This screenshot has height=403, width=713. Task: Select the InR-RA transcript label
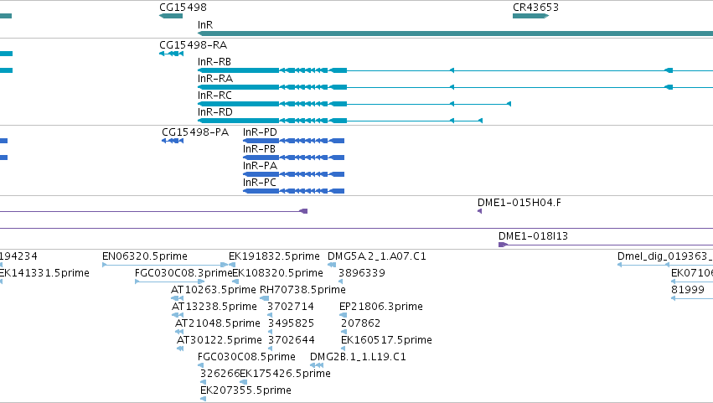(215, 79)
